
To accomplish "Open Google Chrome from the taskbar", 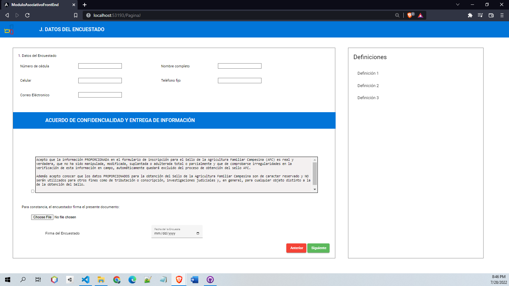I will (x=117, y=280).
